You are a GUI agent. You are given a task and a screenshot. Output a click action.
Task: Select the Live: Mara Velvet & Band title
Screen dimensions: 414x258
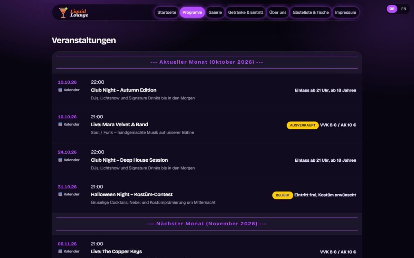coord(119,125)
